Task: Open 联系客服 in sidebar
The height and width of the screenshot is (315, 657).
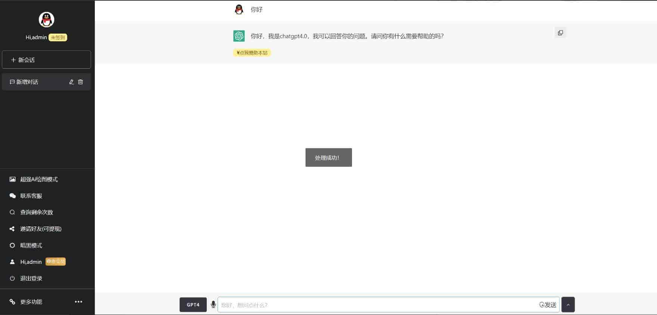Action: (x=31, y=196)
